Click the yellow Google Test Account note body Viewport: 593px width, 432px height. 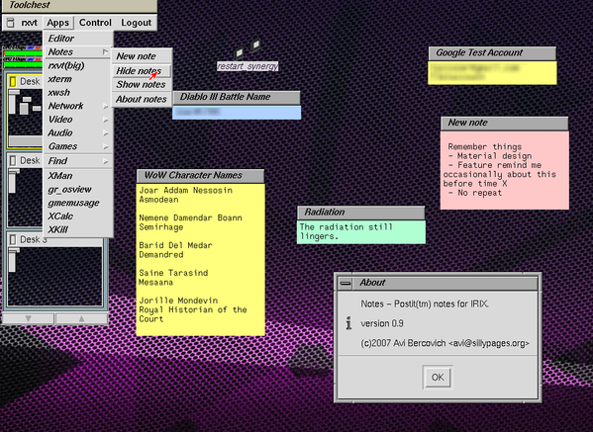point(492,73)
